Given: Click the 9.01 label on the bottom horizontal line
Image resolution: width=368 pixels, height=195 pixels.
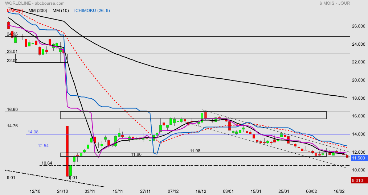Looking at the screenshot, I should (x=11, y=178).
